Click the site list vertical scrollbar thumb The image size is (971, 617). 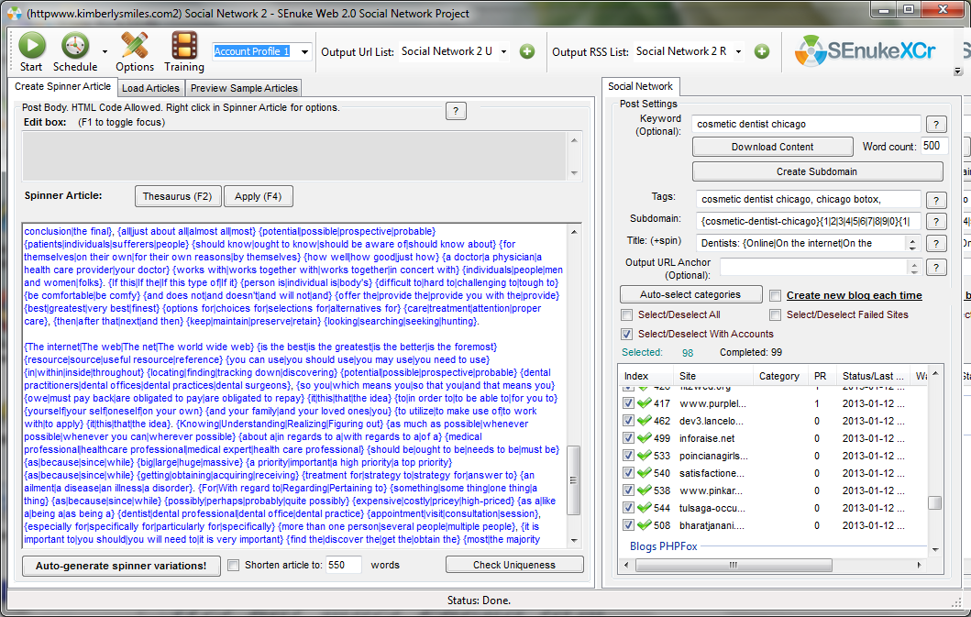[934, 502]
